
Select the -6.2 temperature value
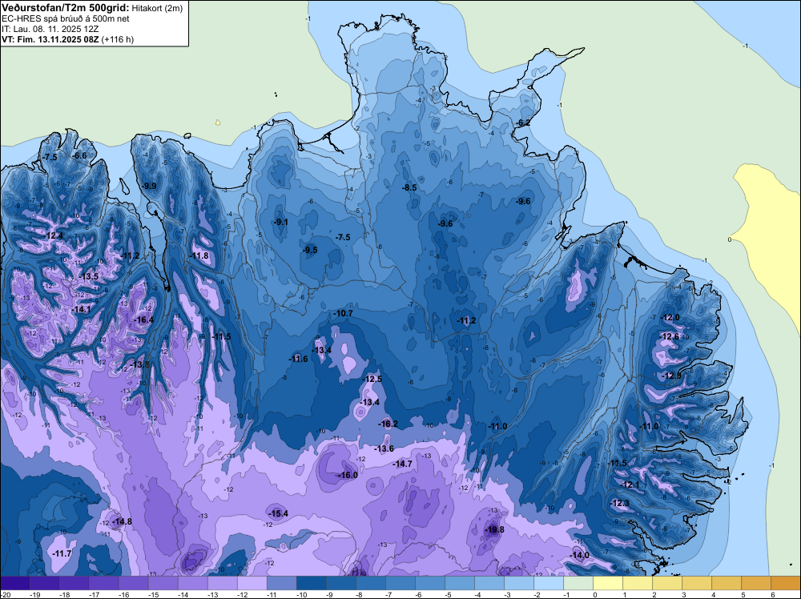point(522,123)
